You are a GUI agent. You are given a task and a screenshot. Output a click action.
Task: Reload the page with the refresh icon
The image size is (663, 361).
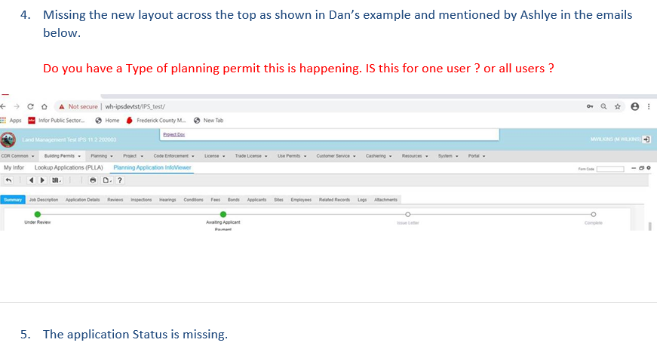point(30,106)
